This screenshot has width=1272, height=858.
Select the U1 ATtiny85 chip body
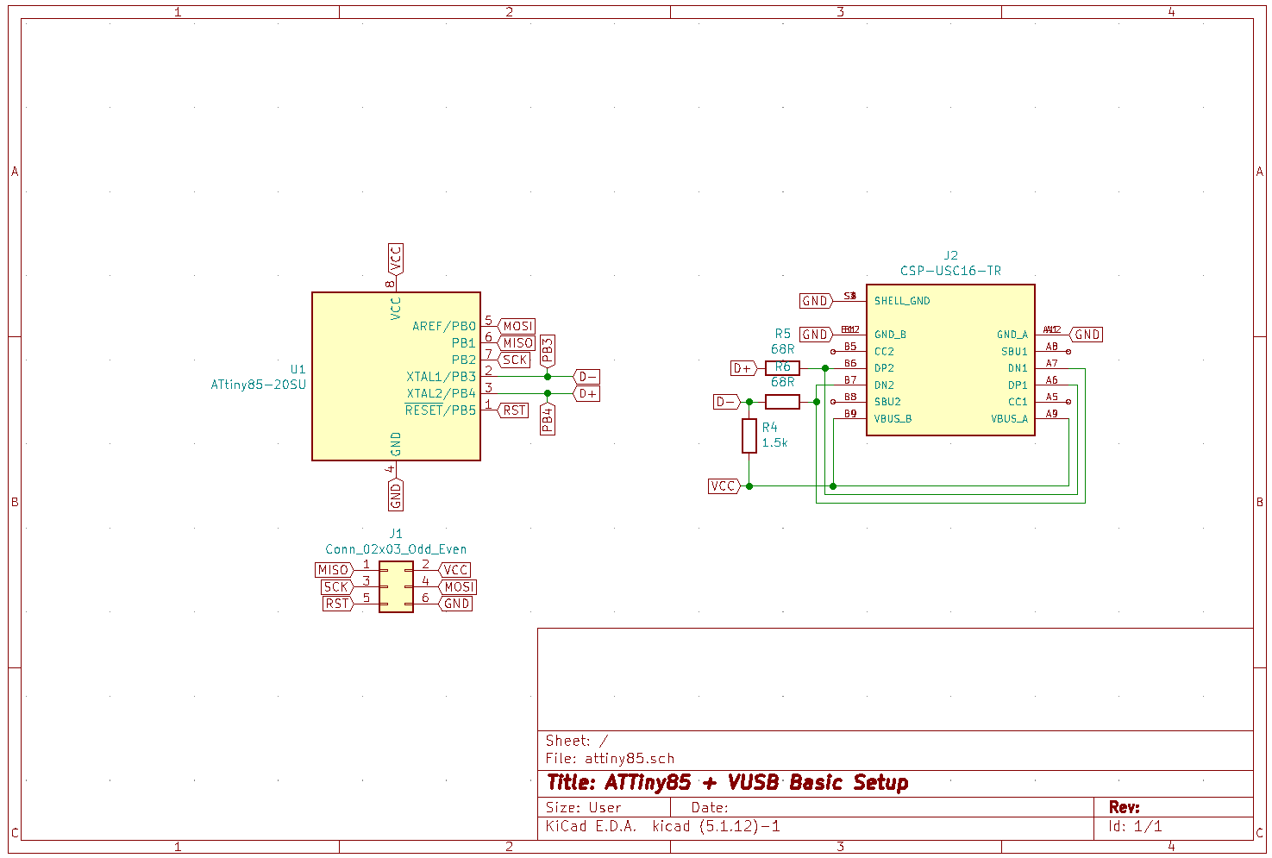(396, 376)
